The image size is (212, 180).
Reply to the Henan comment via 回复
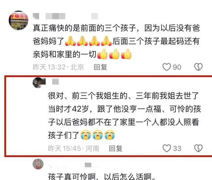tap(115, 148)
